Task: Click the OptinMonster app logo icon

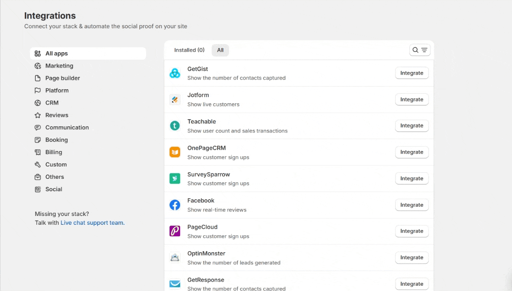Action: pyautogui.click(x=175, y=257)
